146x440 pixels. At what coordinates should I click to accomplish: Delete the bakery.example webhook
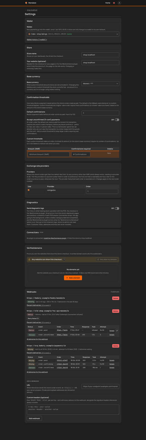click(x=116, y=298)
